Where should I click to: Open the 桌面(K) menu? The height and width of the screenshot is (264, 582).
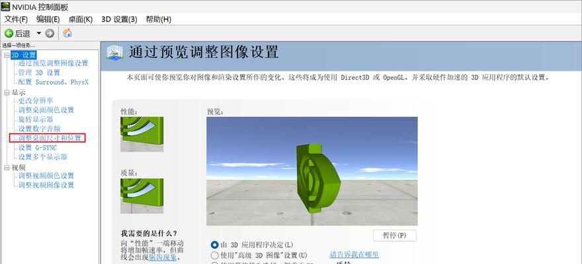80,20
